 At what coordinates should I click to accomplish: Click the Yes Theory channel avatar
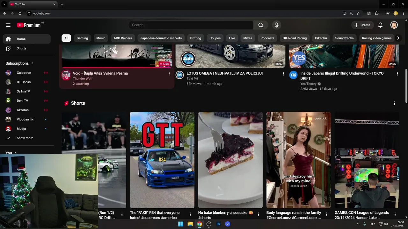click(293, 75)
